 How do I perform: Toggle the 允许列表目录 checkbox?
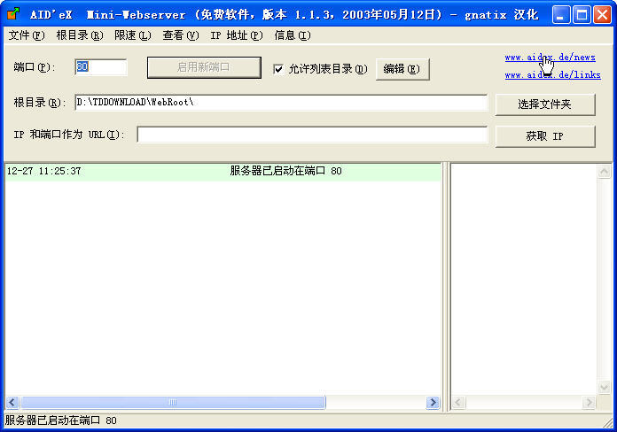(x=278, y=69)
